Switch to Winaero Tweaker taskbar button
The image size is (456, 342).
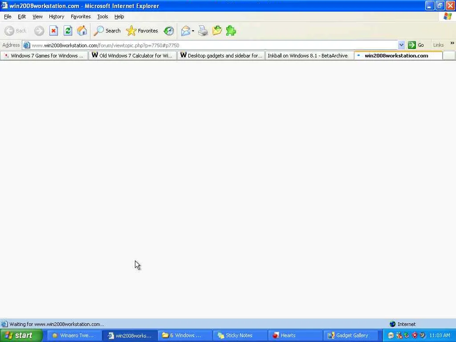coord(74,335)
